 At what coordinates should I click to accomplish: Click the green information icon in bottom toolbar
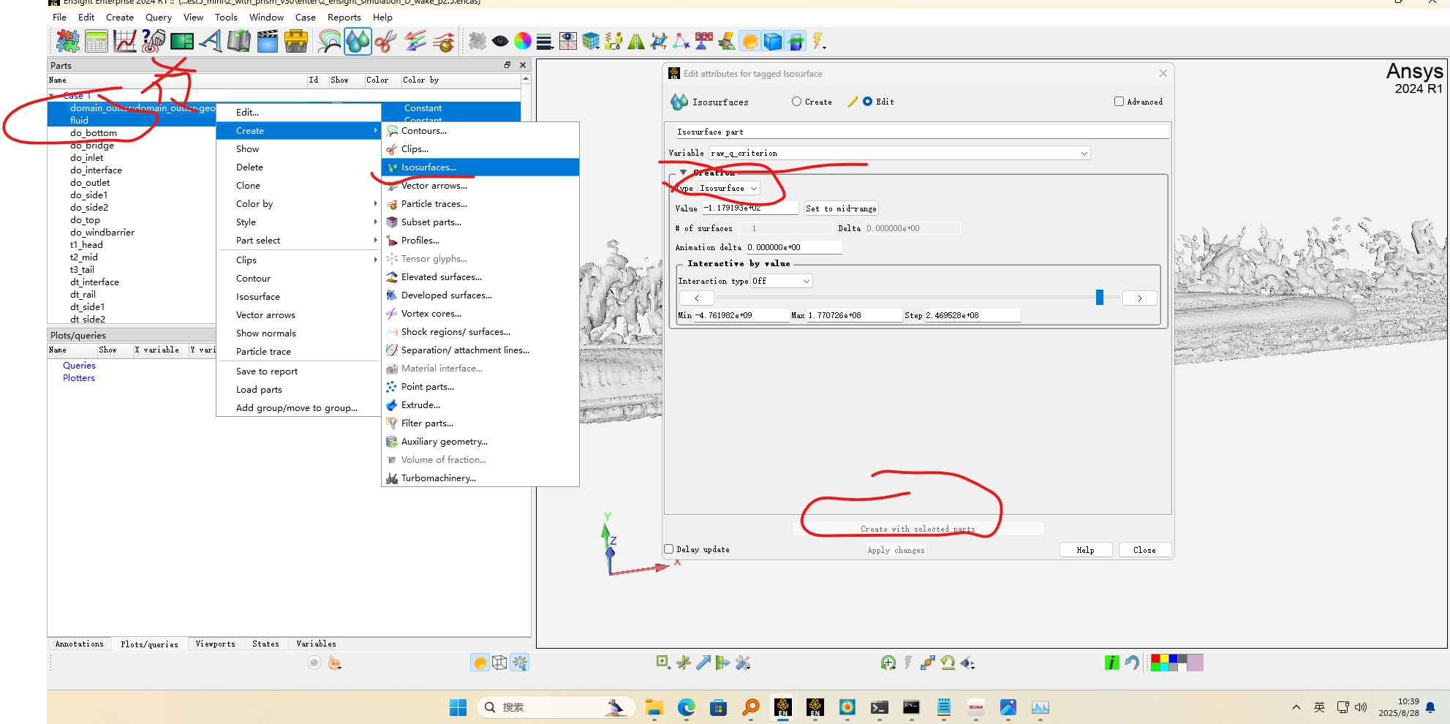point(1111,663)
